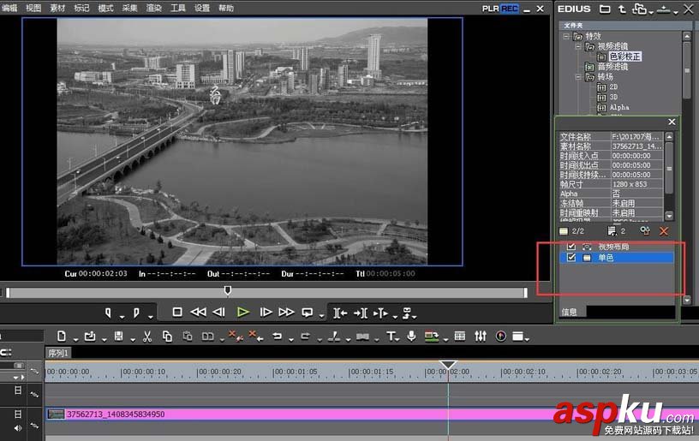The width and height of the screenshot is (699, 441).
Task: Open the audio mixer sliders icon
Action: pos(481,336)
